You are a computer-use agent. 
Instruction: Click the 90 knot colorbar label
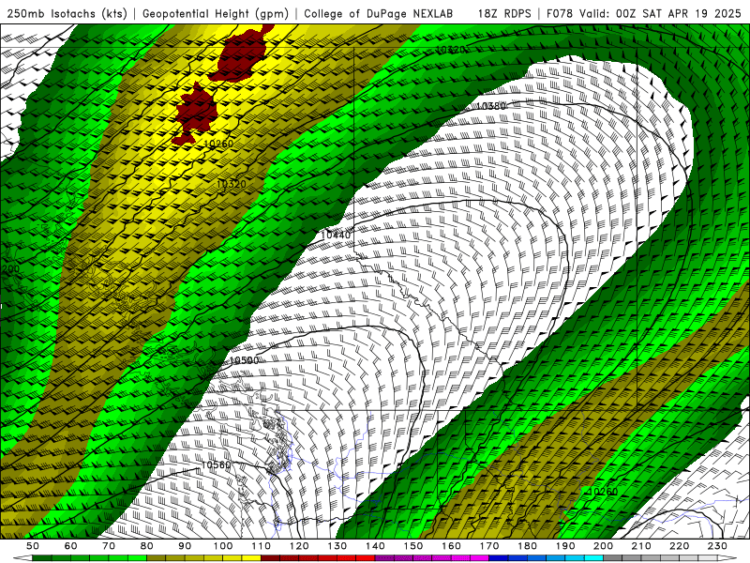coord(185,546)
